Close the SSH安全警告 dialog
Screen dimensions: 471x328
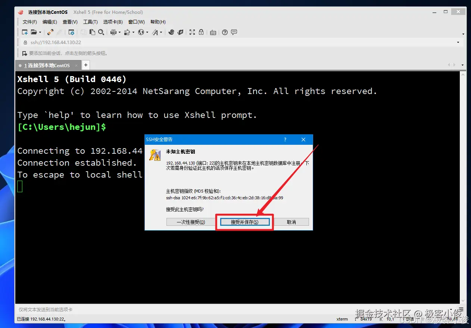tap(303, 140)
